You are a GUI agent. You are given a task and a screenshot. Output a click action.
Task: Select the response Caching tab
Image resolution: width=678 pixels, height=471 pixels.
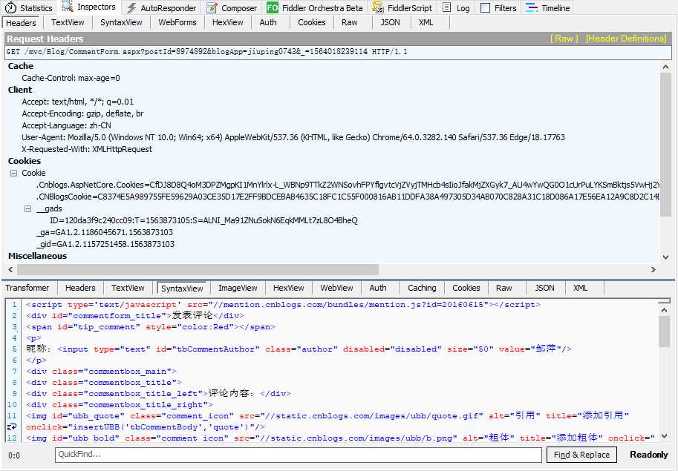[422, 288]
